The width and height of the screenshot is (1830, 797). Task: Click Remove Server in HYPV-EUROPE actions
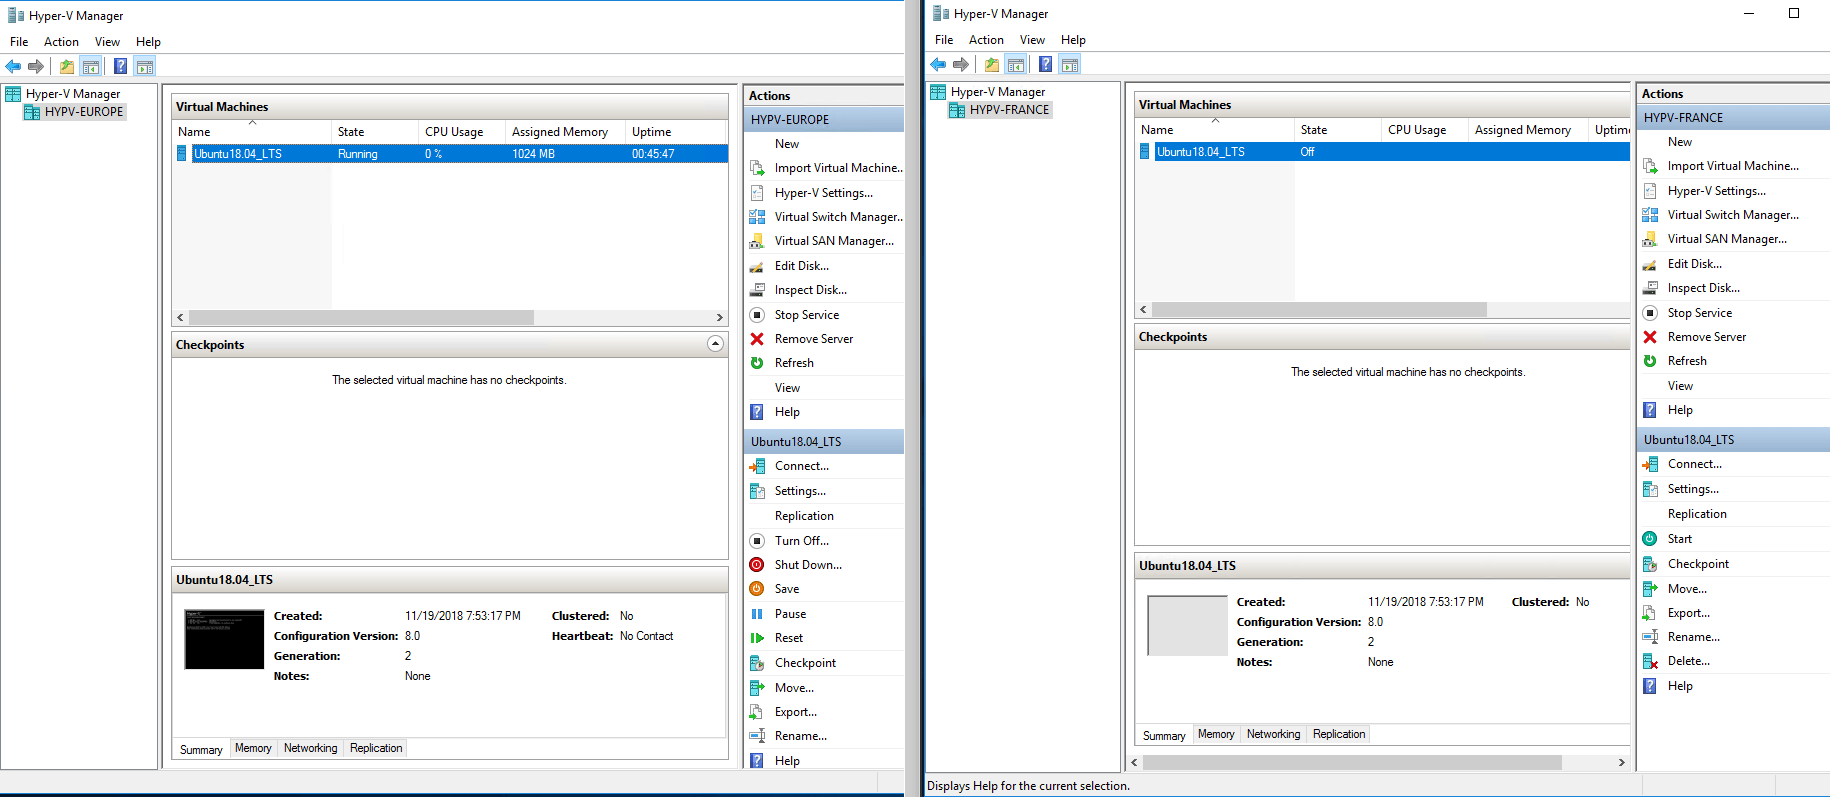click(x=813, y=339)
